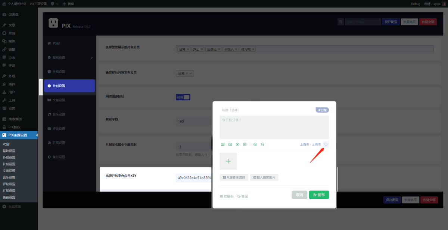Click the list card icon in the editor toolbar

click(x=245, y=144)
